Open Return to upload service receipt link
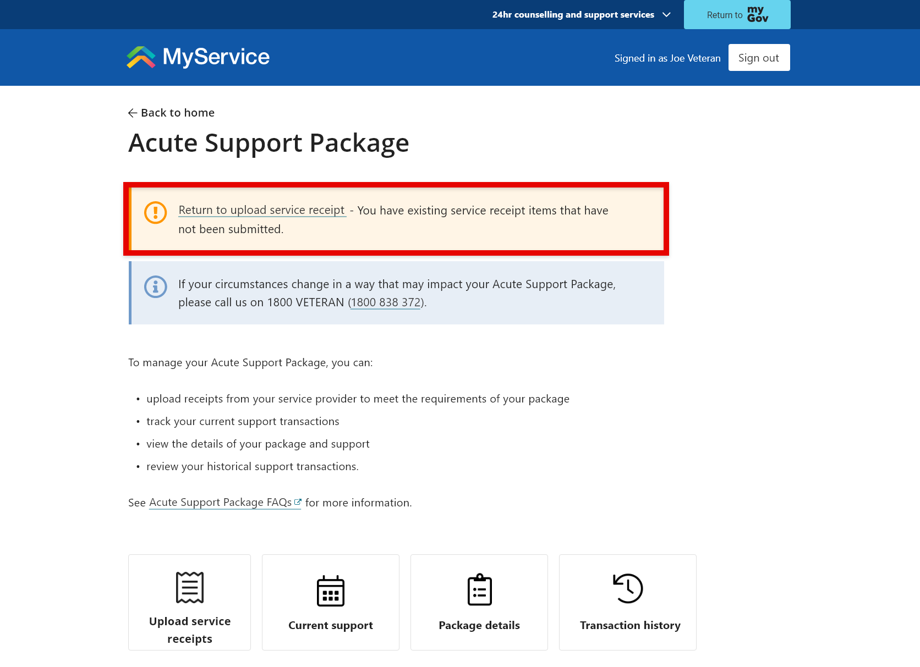The width and height of the screenshot is (920, 667). coord(262,210)
